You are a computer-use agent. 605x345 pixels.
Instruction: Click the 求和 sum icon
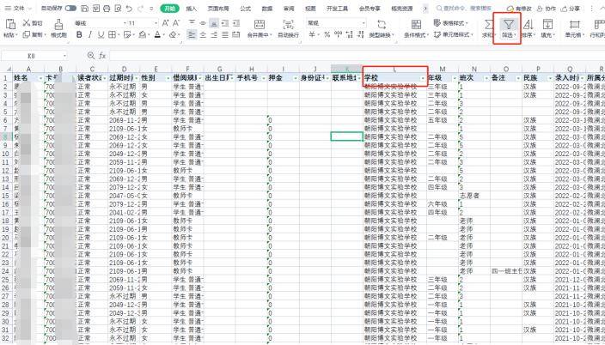[489, 25]
